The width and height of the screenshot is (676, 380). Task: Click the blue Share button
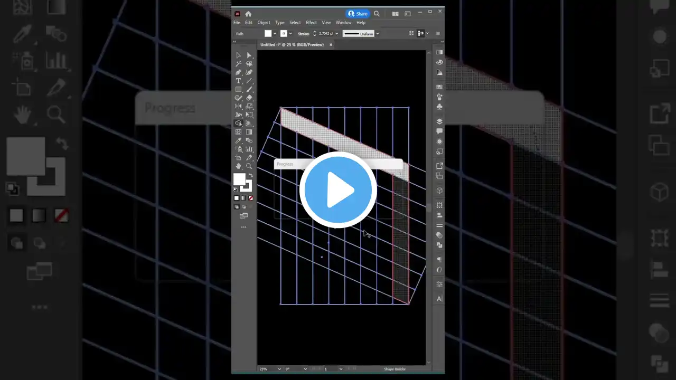coord(358,14)
